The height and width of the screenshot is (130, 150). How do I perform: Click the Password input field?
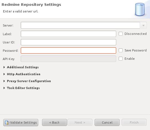(x=68, y=50)
